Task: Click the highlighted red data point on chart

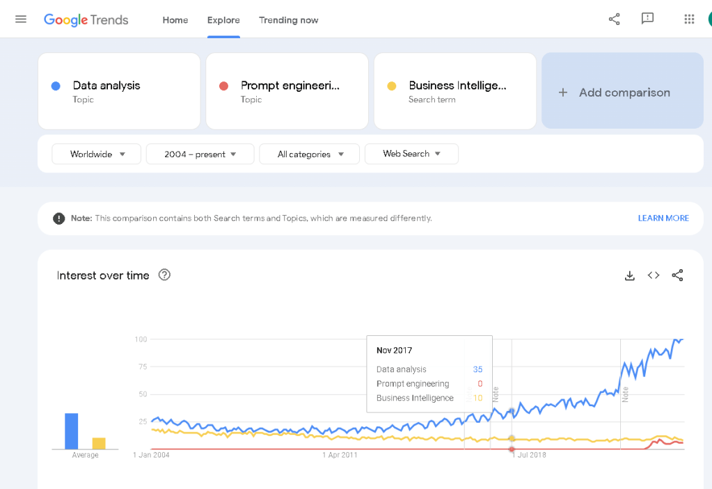Action: tap(512, 449)
